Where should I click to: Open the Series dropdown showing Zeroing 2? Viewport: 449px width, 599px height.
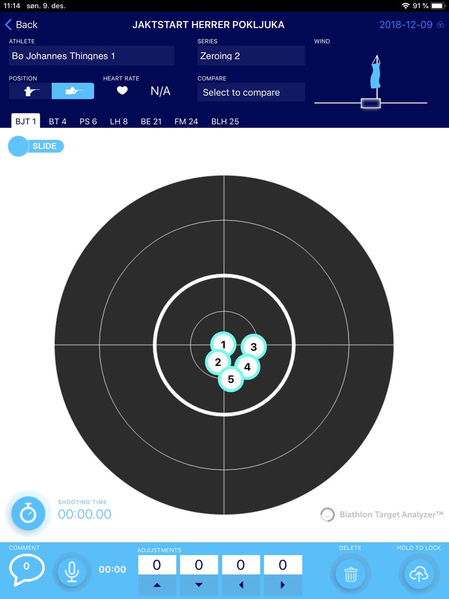(251, 56)
